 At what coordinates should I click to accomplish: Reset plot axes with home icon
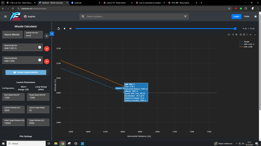[x=251, y=35]
